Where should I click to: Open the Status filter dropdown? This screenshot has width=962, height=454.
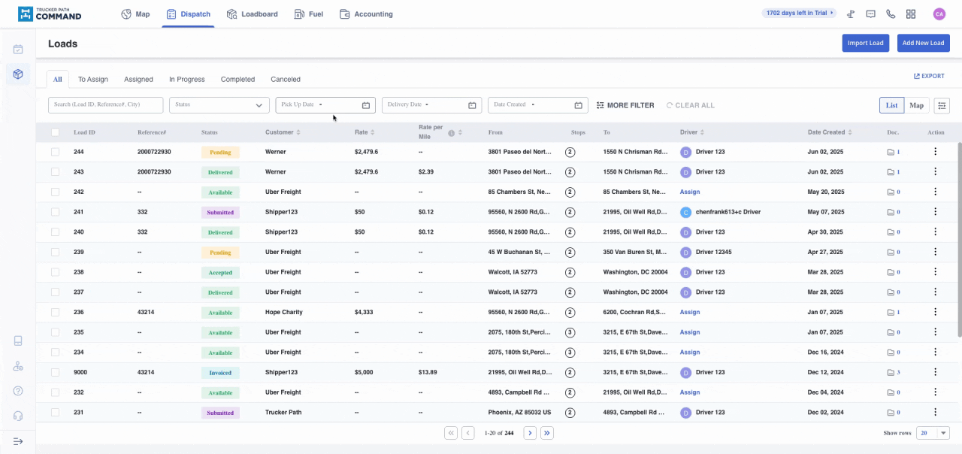(219, 105)
